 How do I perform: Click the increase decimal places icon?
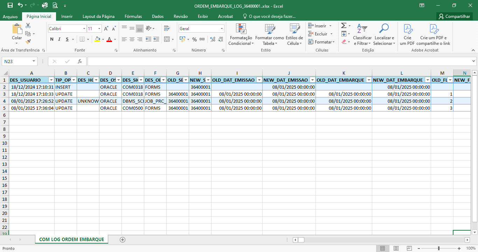(213, 39)
